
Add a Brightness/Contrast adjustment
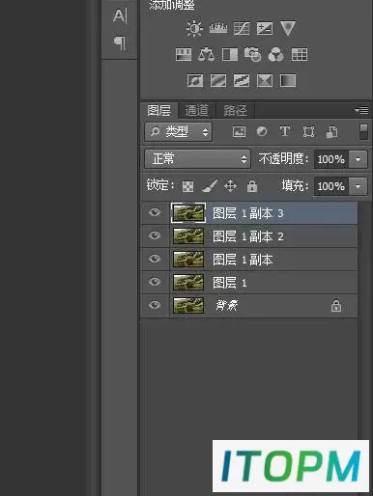[194, 28]
